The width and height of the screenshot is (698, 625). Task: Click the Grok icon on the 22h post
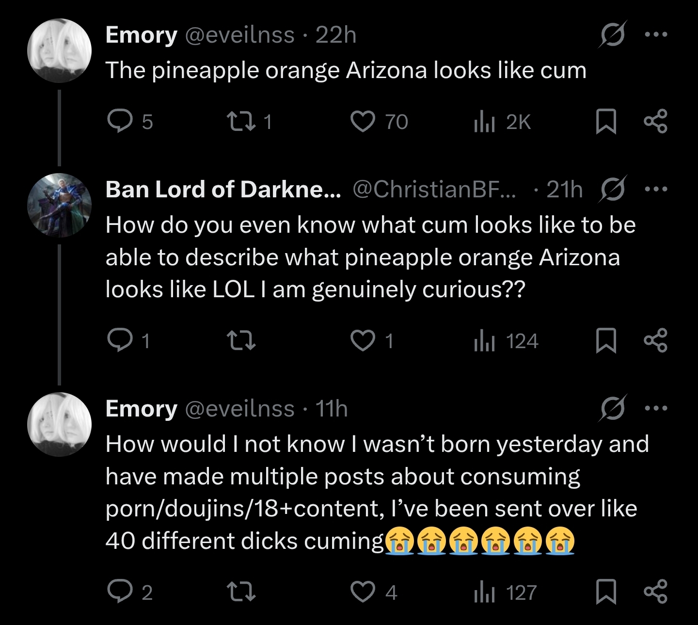pos(613,34)
